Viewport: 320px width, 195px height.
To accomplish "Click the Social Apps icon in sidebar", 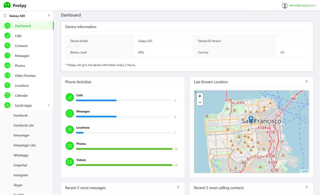I will 7,105.
